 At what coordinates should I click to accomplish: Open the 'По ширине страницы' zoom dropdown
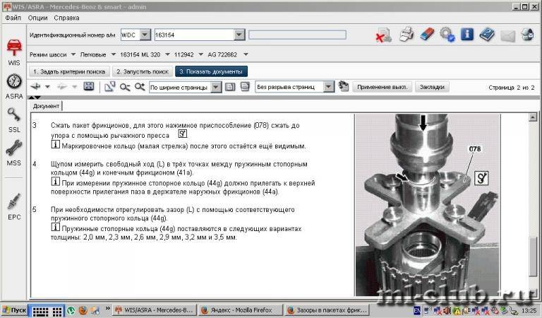[217, 87]
